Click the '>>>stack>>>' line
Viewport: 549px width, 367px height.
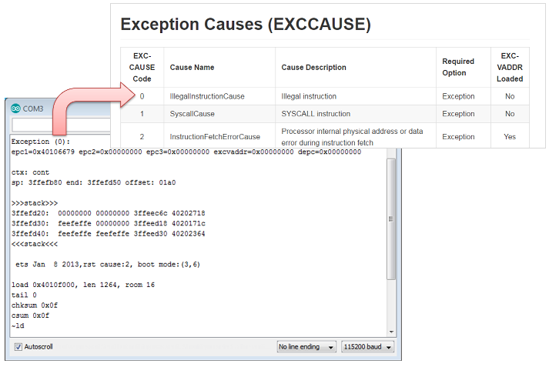point(35,203)
